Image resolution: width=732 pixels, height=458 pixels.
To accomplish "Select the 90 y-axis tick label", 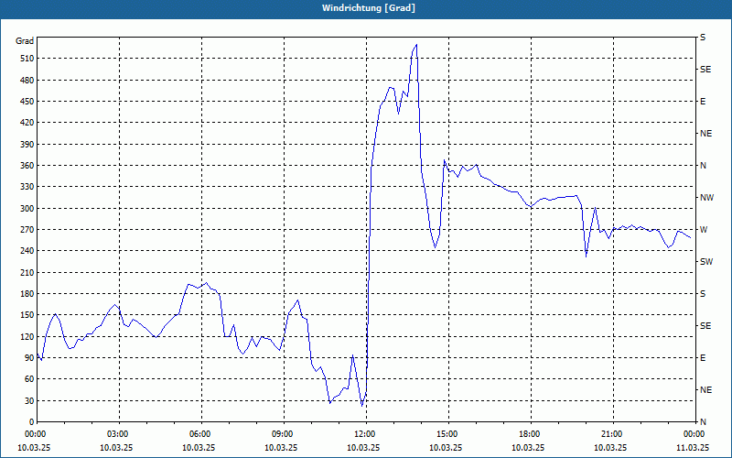I will click(30, 358).
